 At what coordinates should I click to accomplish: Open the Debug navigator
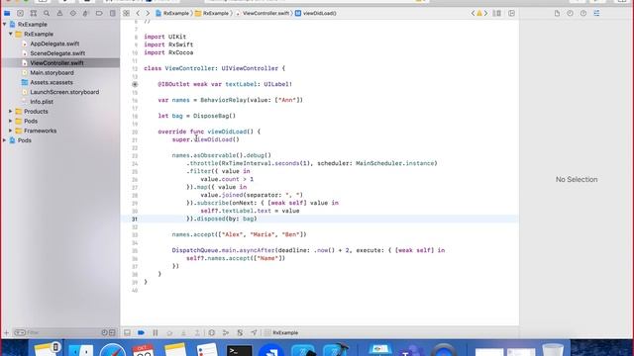pos(86,13)
